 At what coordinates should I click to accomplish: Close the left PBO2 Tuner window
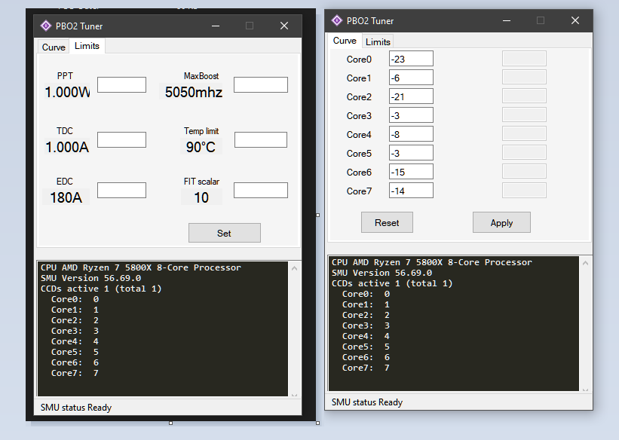(284, 26)
